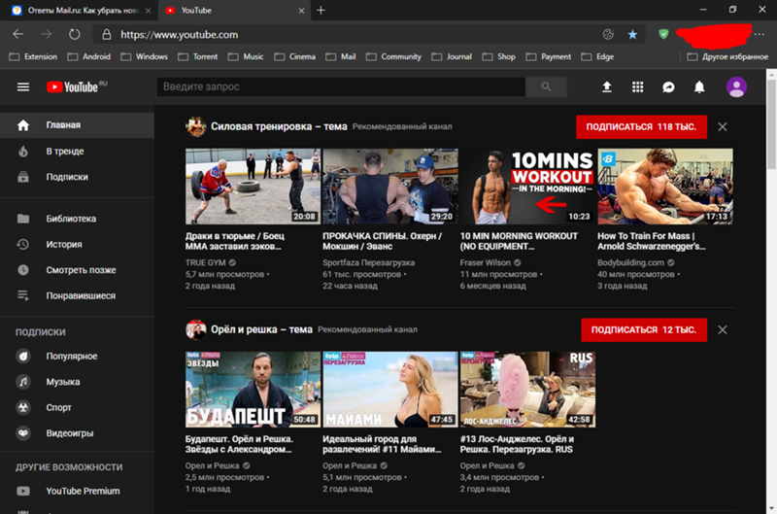Play the Драки в тюрьме video thumbnail
The height and width of the screenshot is (514, 777).
click(x=253, y=187)
